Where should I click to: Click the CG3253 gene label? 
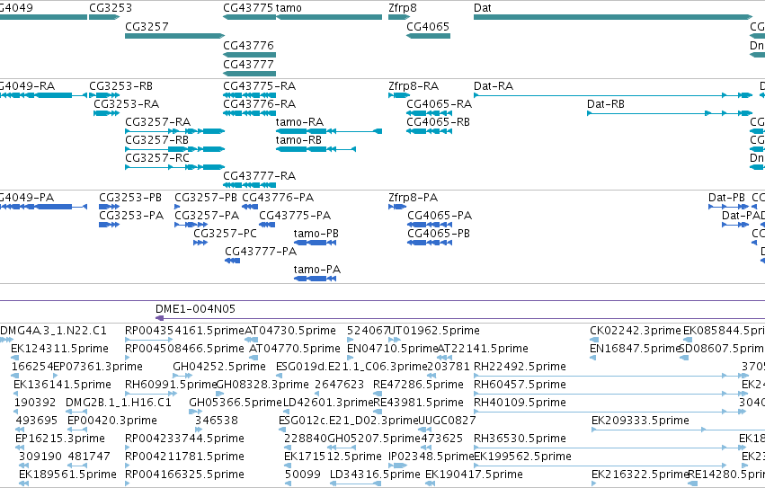(111, 8)
